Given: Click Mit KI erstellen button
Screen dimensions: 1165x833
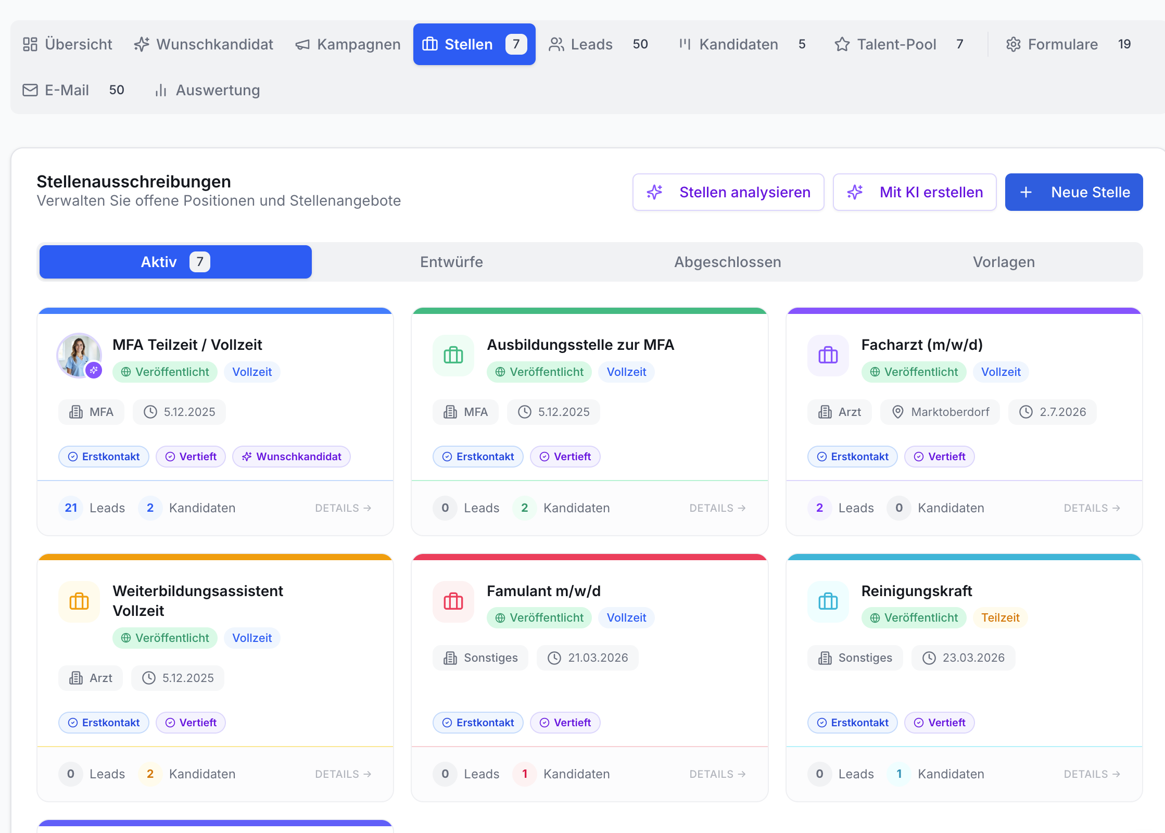Looking at the screenshot, I should [915, 192].
